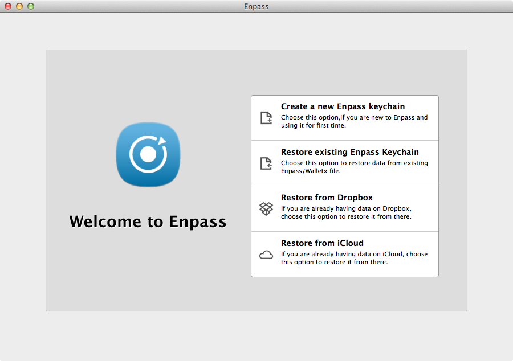513x361 pixels.
Task: Choose "Restore from iCloud" heading
Action: click(322, 243)
